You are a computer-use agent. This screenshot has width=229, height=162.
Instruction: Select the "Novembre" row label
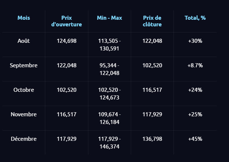pyautogui.click(x=24, y=114)
